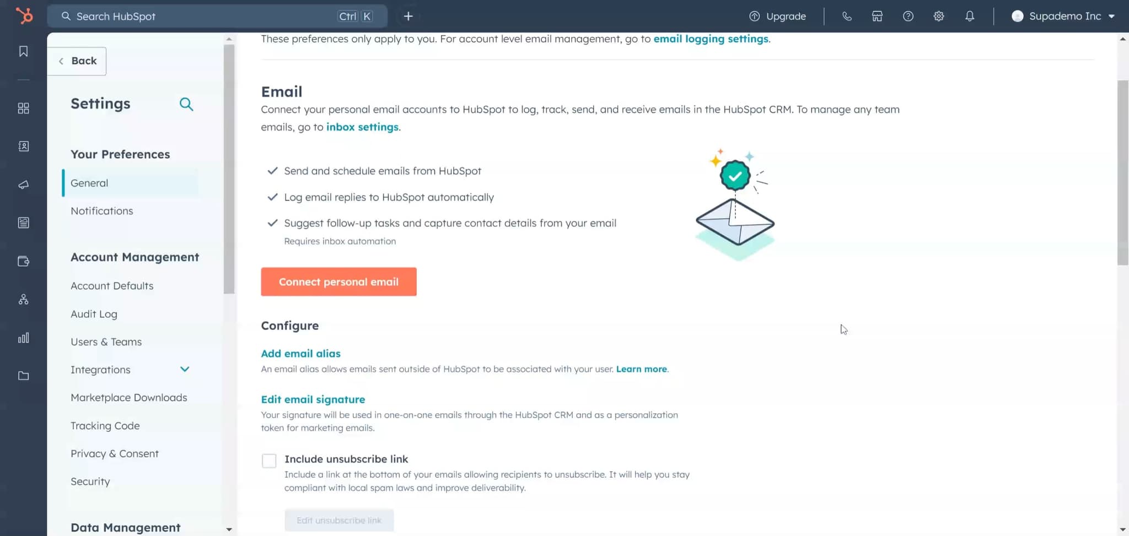Click the settings gear icon
This screenshot has height=536, width=1129.
[x=938, y=16]
